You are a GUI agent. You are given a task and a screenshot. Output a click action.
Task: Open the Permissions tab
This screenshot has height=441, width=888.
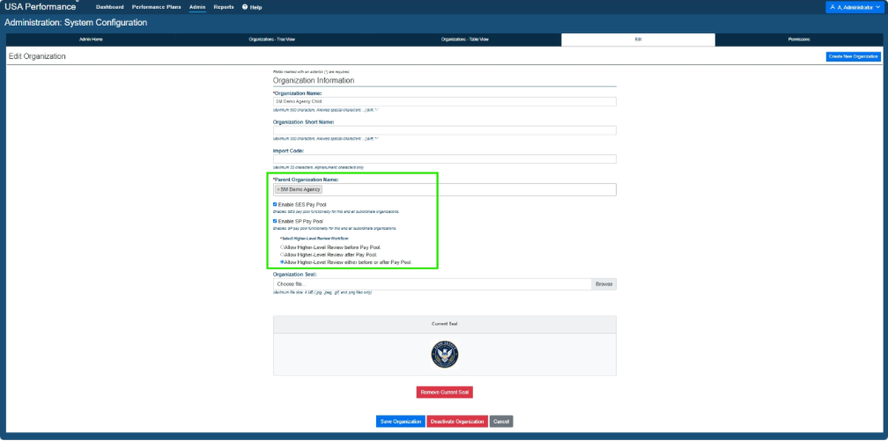798,40
